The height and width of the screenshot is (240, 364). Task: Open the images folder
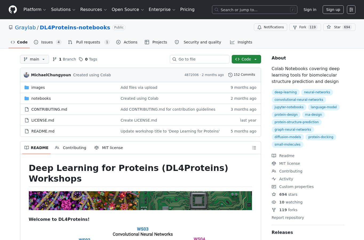point(38,87)
